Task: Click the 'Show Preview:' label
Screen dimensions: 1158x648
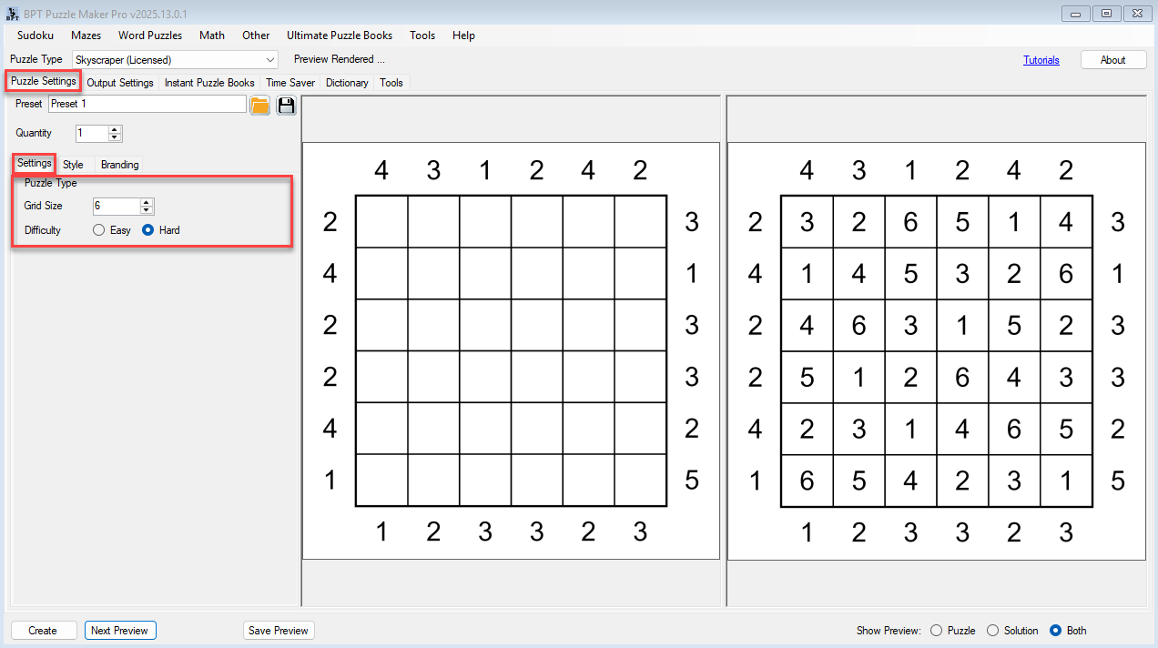Action: (889, 631)
